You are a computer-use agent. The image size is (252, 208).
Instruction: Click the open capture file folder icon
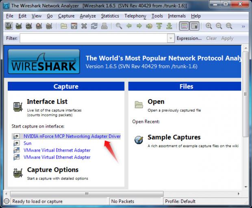point(64,26)
